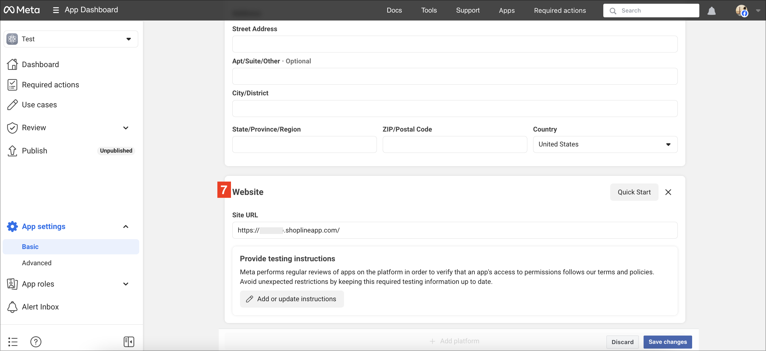Click the Meta logo
Viewport: 766px width, 351px height.
(x=21, y=10)
